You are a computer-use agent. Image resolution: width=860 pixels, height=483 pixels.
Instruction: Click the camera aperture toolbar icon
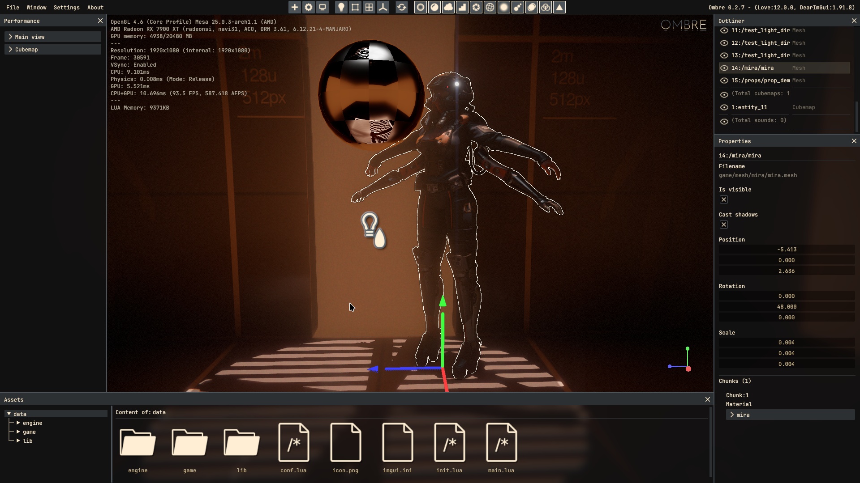pos(476,7)
